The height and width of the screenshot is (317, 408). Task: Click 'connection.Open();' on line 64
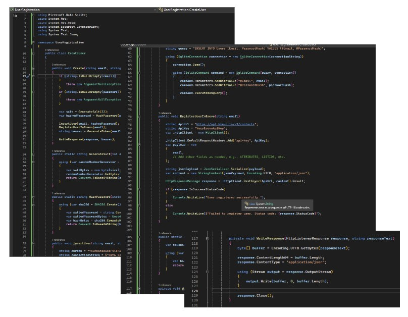point(189,65)
